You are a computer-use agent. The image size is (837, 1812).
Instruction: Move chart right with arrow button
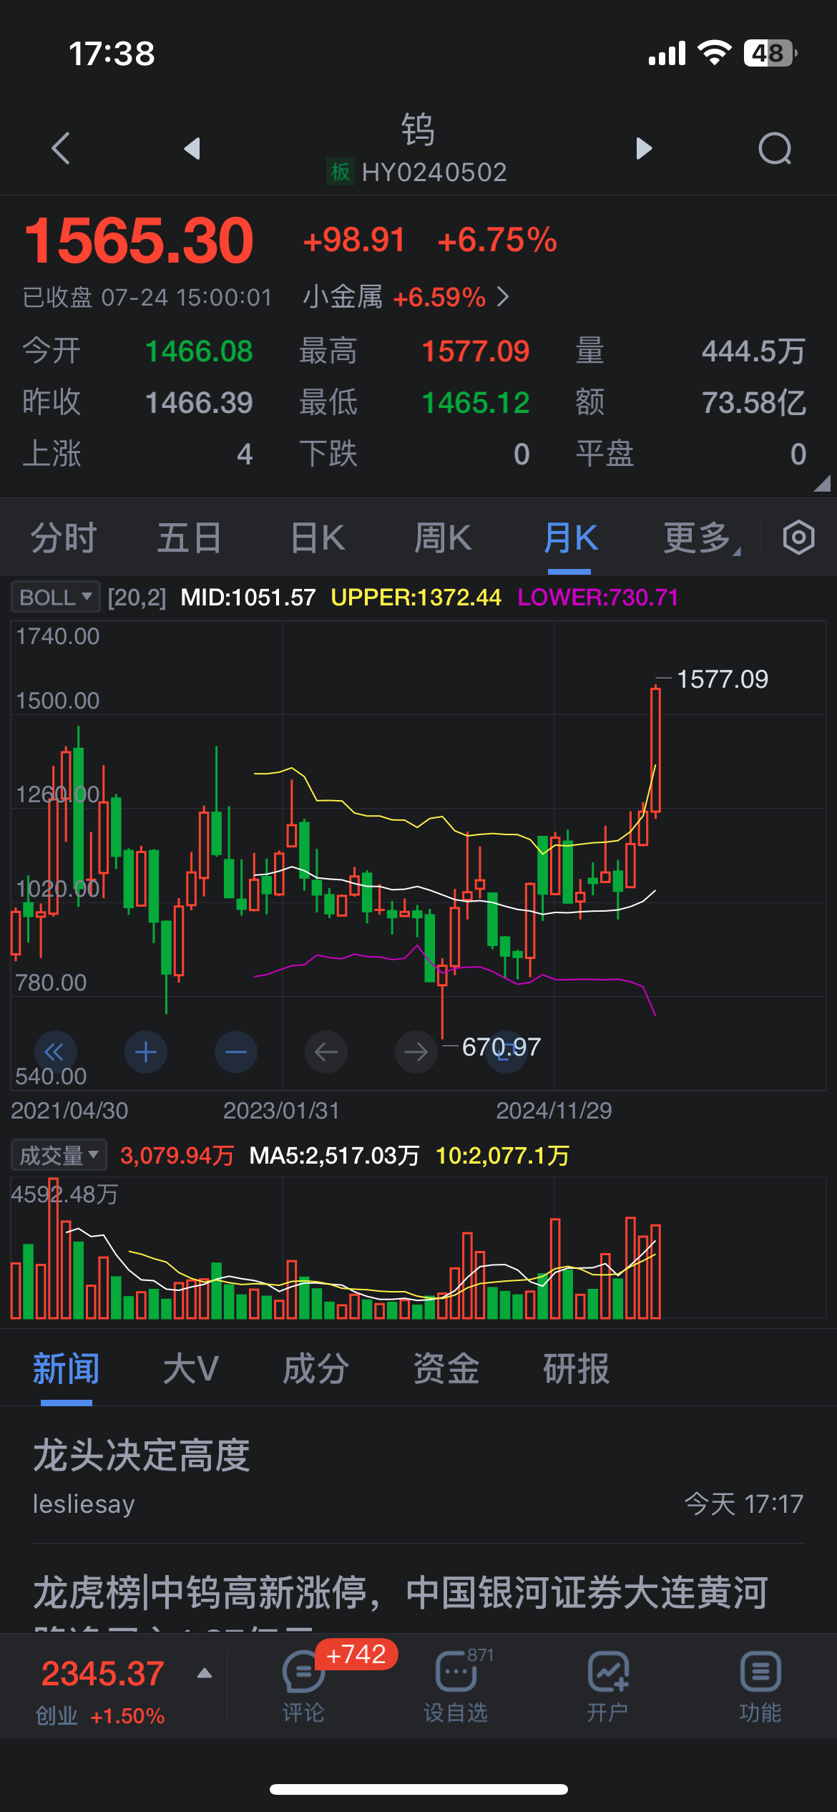(416, 1051)
